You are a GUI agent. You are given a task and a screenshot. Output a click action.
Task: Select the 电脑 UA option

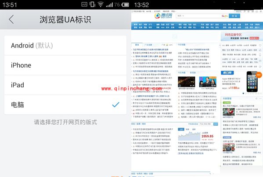click(65, 105)
